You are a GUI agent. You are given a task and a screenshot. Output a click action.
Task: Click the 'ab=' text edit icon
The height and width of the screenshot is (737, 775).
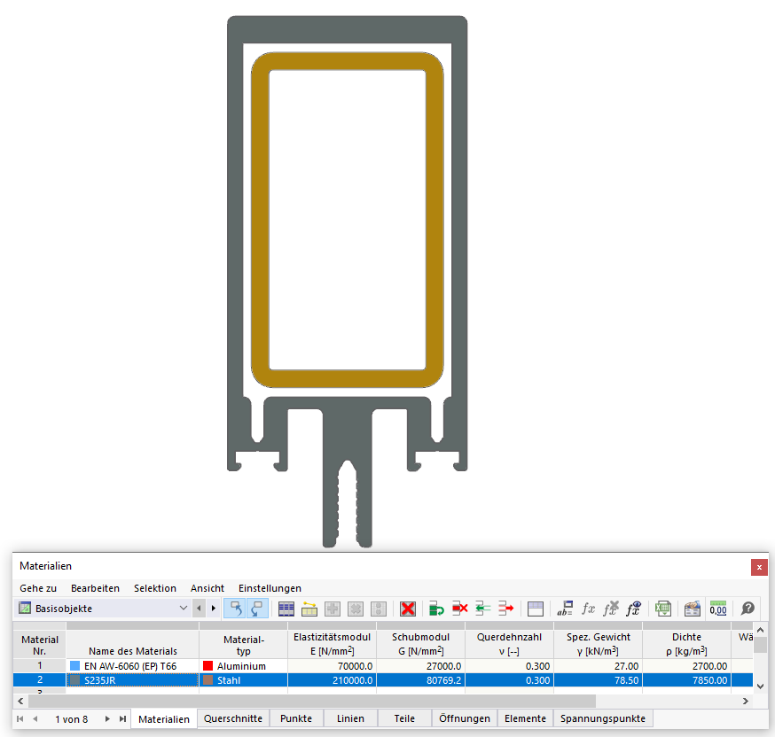pos(565,609)
